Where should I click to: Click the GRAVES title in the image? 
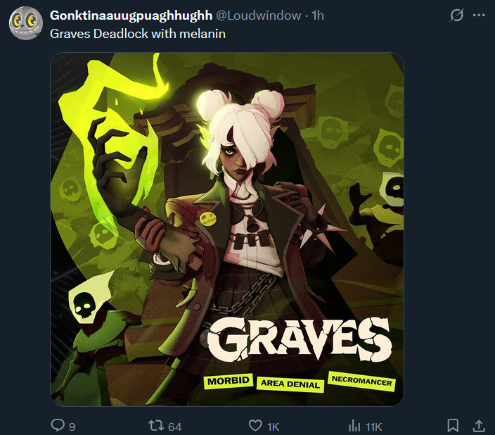click(299, 339)
